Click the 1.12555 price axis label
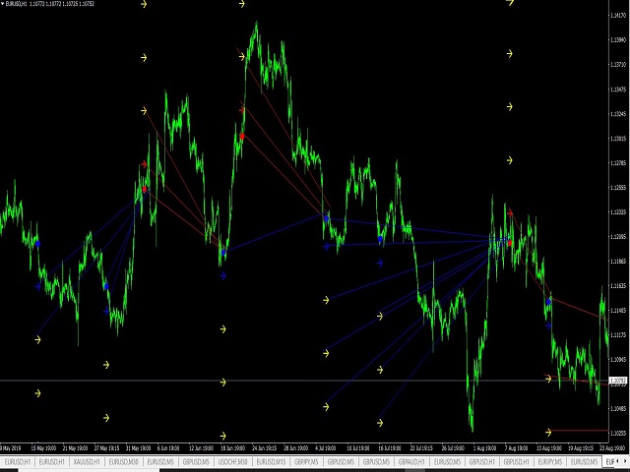Image resolution: width=630 pixels, height=472 pixels. [x=618, y=188]
